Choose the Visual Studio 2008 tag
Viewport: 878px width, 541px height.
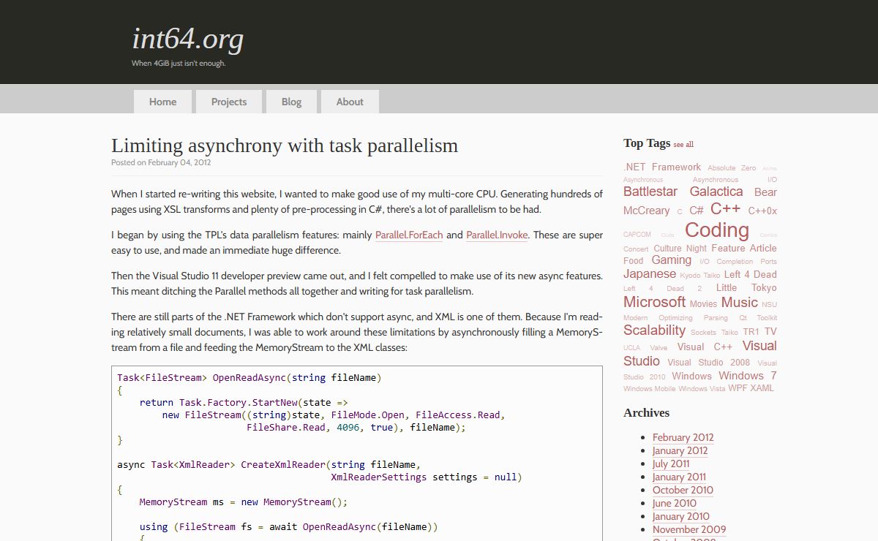pyautogui.click(x=709, y=362)
